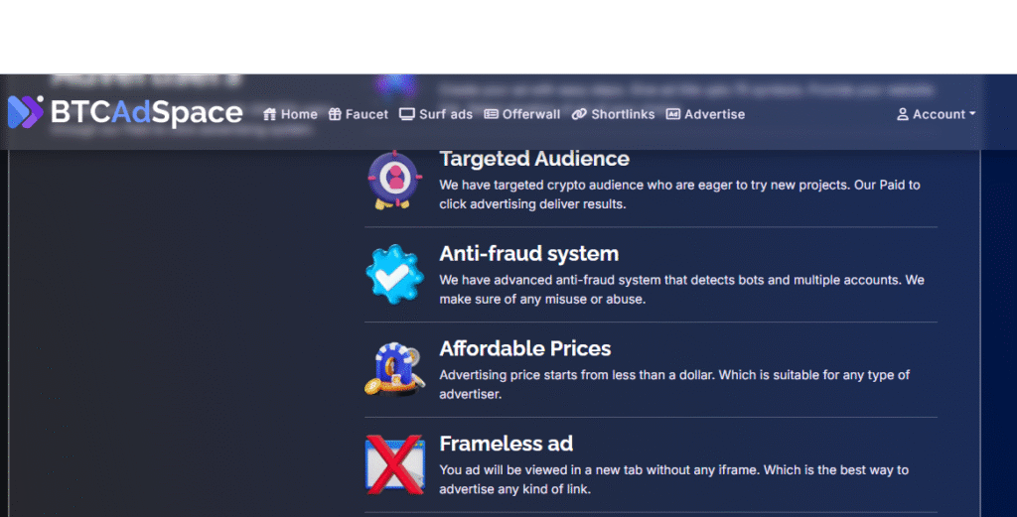Click the Targeted Audience target icon
The width and height of the screenshot is (1017, 517).
[x=395, y=179]
